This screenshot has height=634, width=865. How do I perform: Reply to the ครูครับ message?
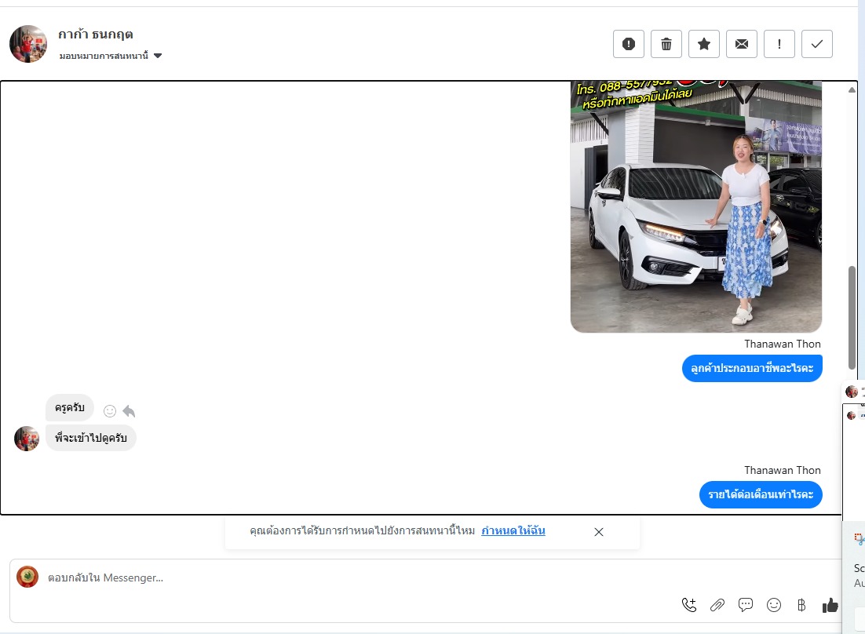point(129,411)
